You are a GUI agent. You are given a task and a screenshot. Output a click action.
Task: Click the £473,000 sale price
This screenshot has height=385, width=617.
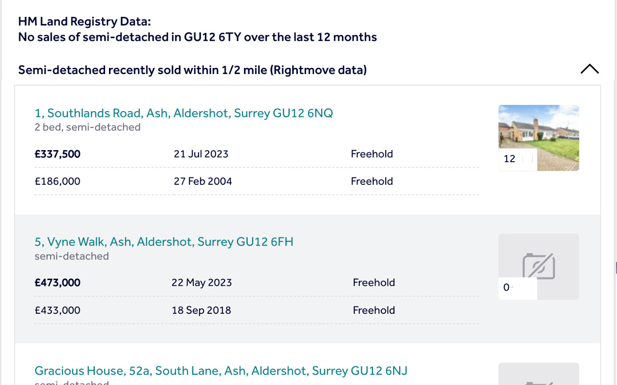click(x=57, y=282)
